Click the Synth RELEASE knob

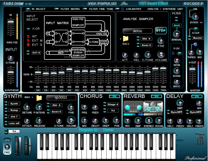click(39, 120)
